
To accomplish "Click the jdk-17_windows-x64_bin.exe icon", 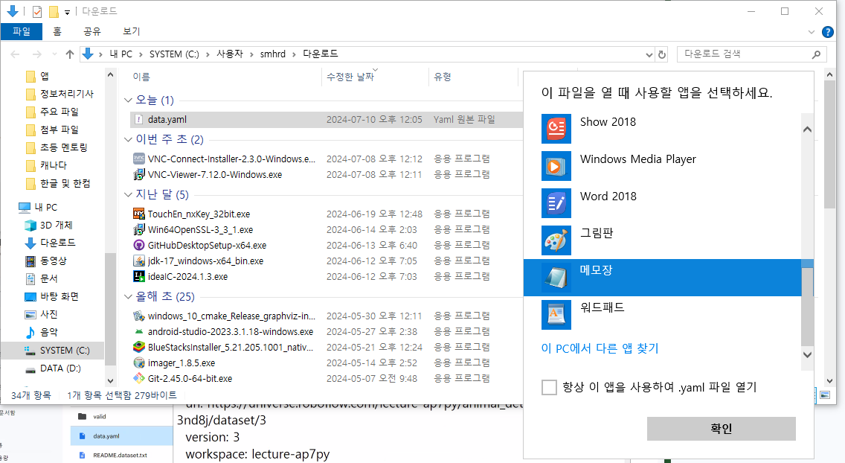I will [138, 261].
